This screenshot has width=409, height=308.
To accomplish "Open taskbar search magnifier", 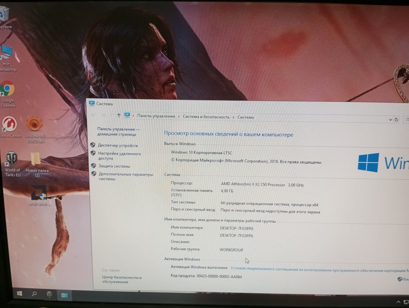I will (x=34, y=294).
